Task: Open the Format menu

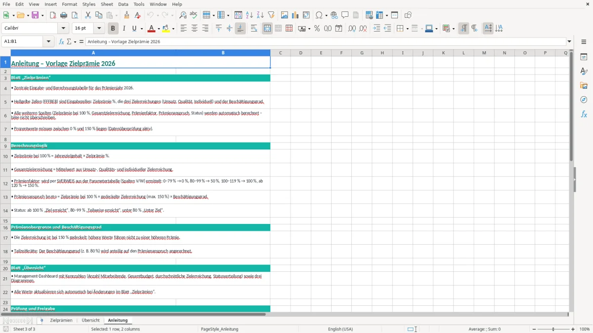Action: click(x=69, y=4)
